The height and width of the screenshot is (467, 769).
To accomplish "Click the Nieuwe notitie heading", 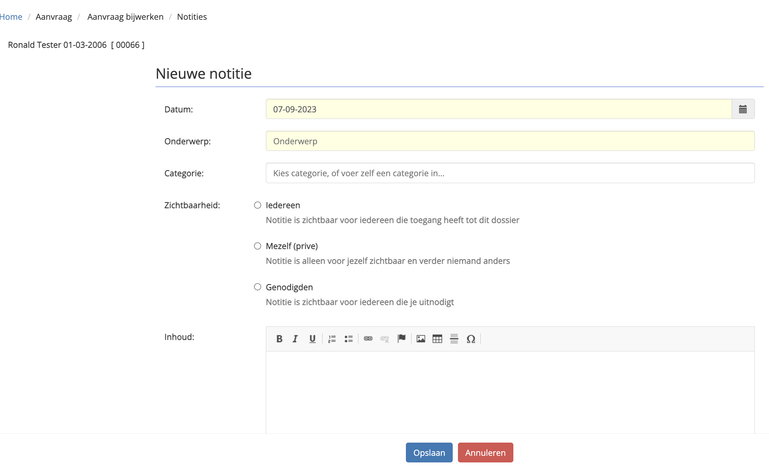I will click(x=204, y=73).
